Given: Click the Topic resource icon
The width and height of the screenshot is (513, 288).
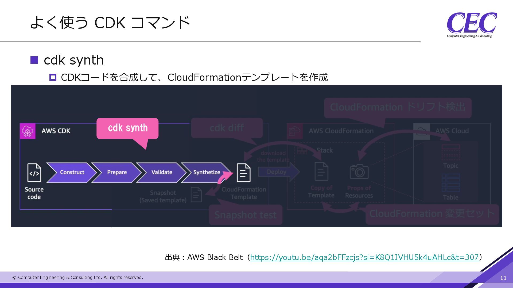Looking at the screenshot, I should click(x=451, y=152).
